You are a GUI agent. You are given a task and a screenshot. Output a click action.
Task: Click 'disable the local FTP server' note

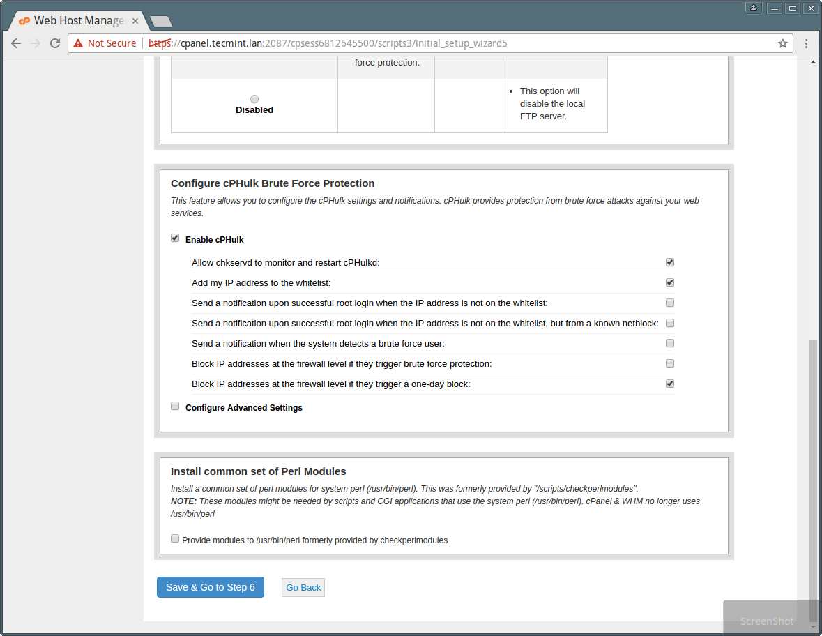[552, 104]
